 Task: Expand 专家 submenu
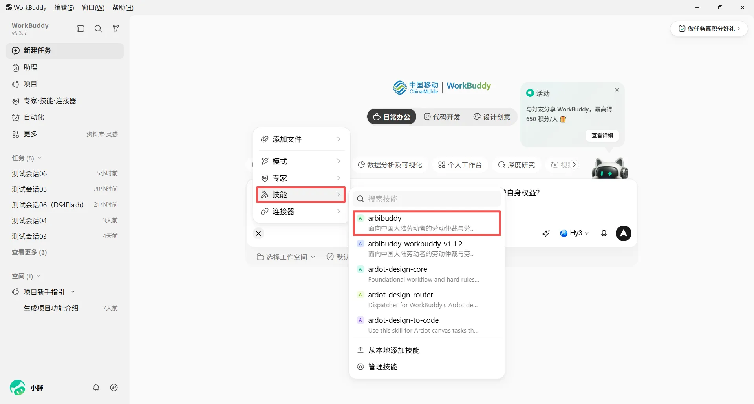pyautogui.click(x=301, y=178)
